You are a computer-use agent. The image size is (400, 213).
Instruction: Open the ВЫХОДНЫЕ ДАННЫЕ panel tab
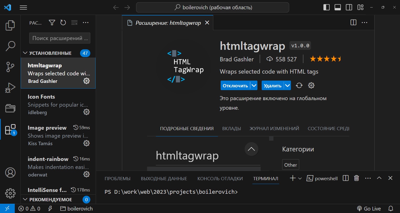click(x=164, y=179)
